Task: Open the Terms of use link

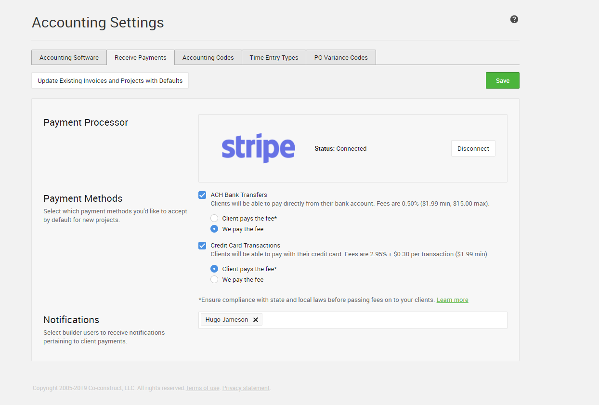Action: coord(202,388)
